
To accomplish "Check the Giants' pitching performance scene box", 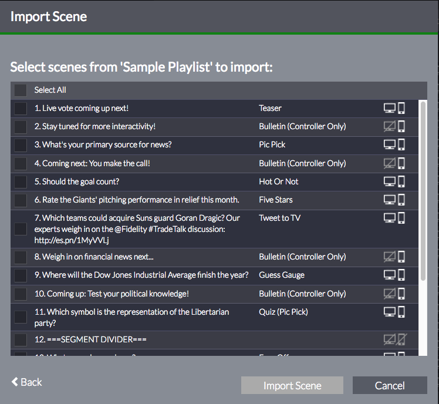I will click(x=21, y=200).
